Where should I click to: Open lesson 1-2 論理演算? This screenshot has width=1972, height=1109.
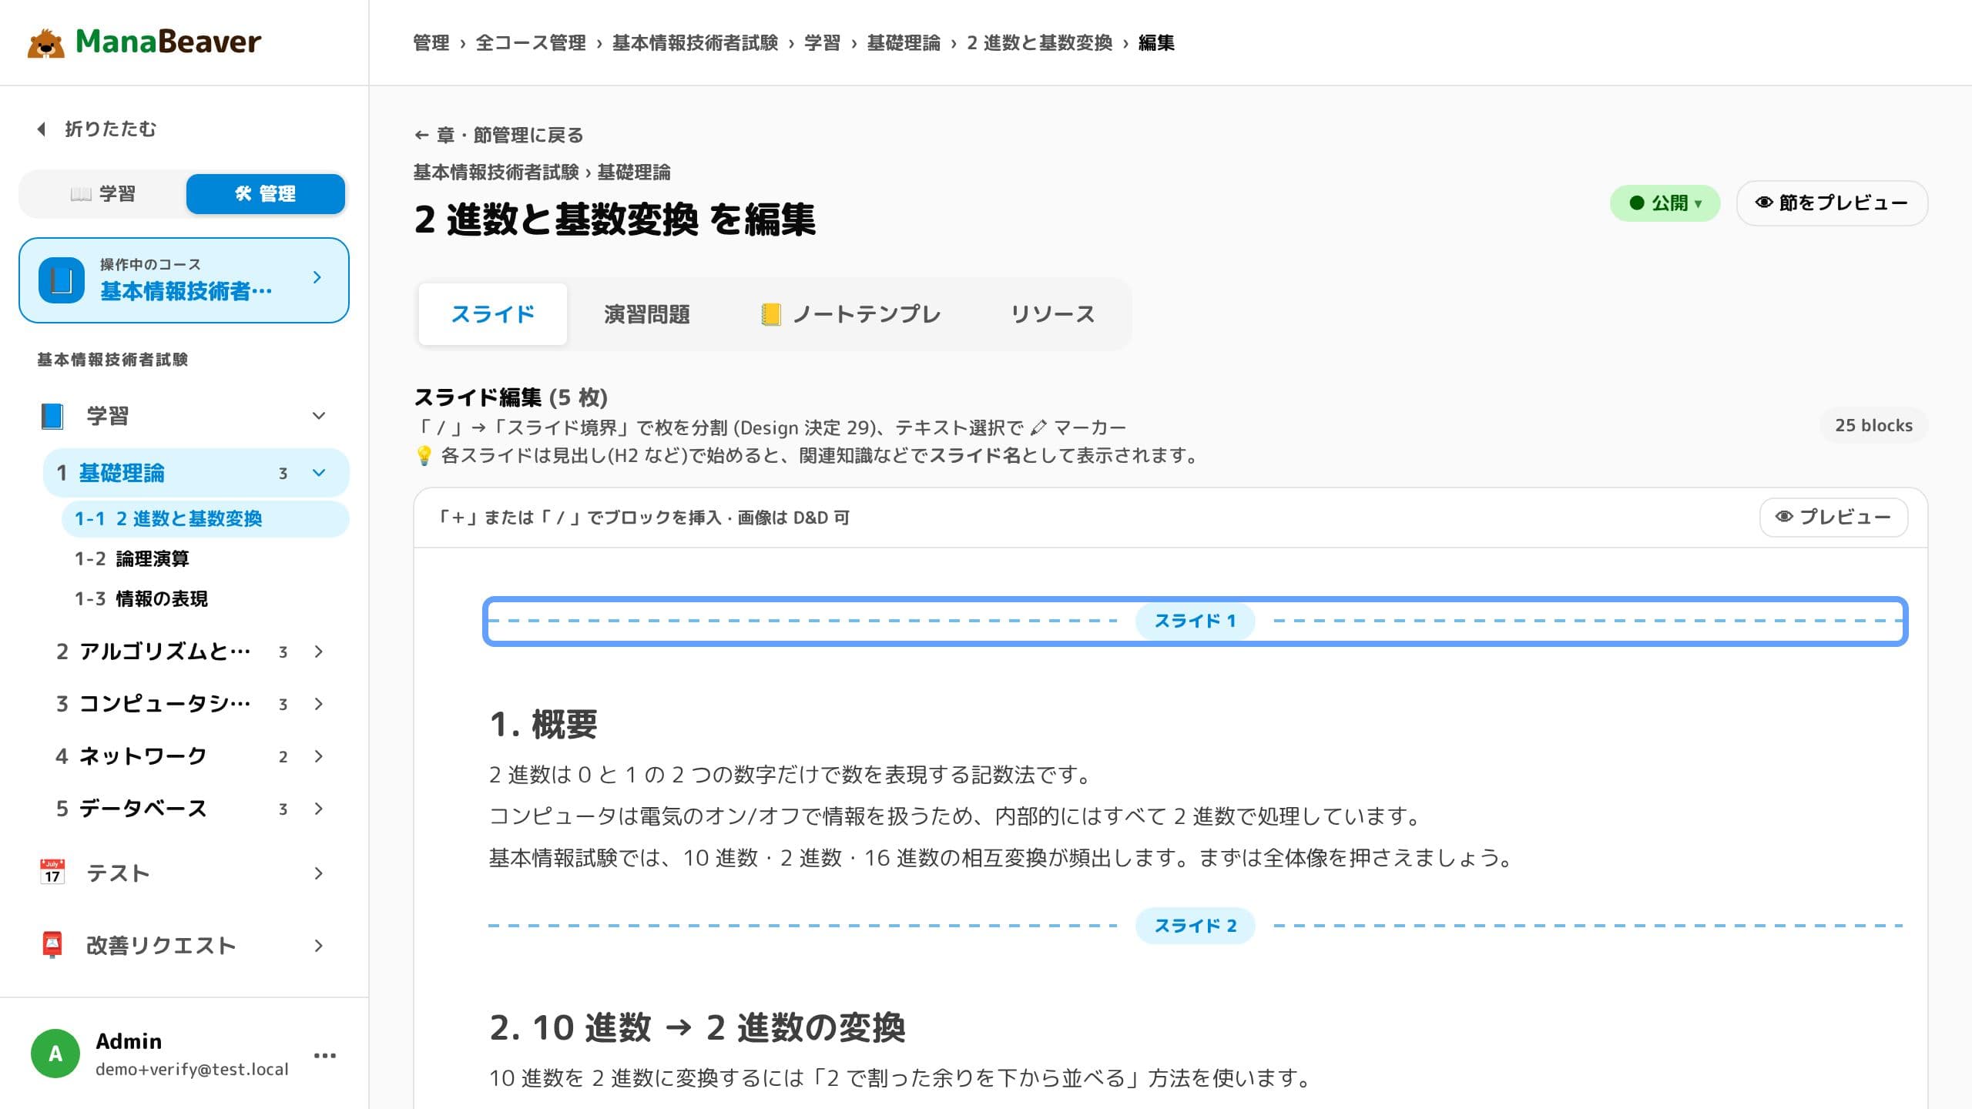click(205, 558)
